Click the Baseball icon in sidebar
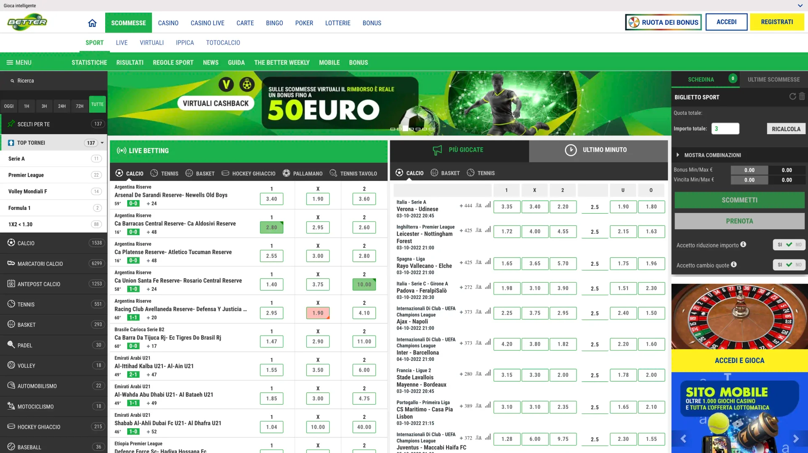Viewport: 808px width, 453px height. [11, 447]
